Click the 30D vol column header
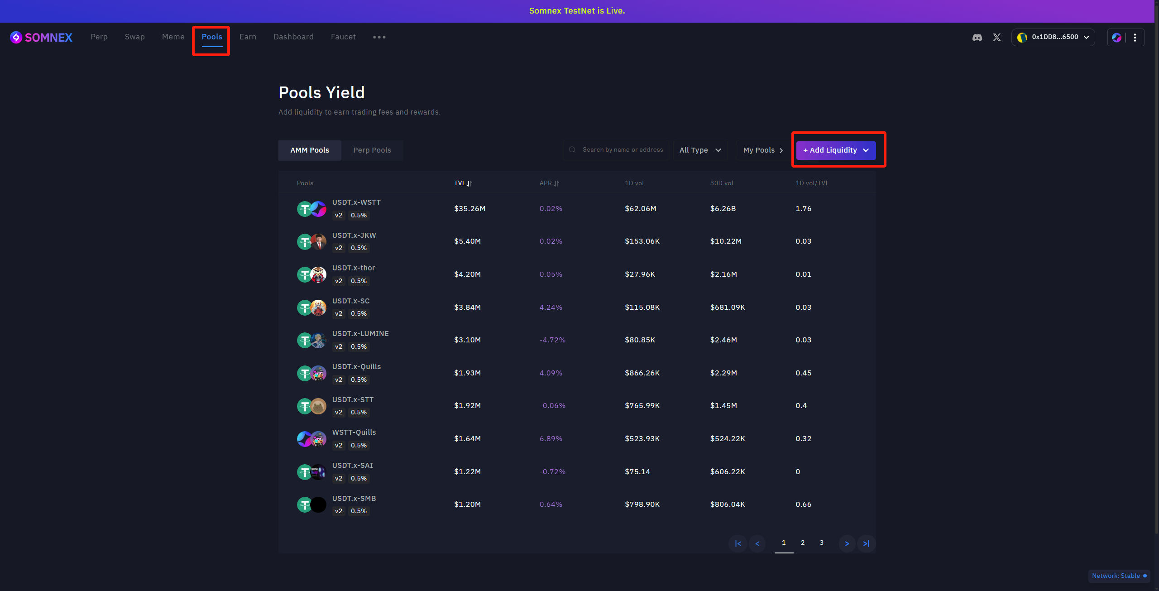This screenshot has width=1159, height=591. tap(722, 183)
